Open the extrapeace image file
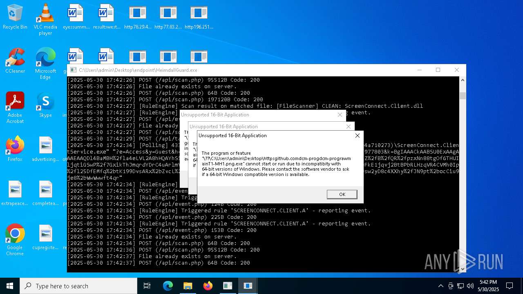Viewport: 523px width, 294px height. [x=15, y=193]
